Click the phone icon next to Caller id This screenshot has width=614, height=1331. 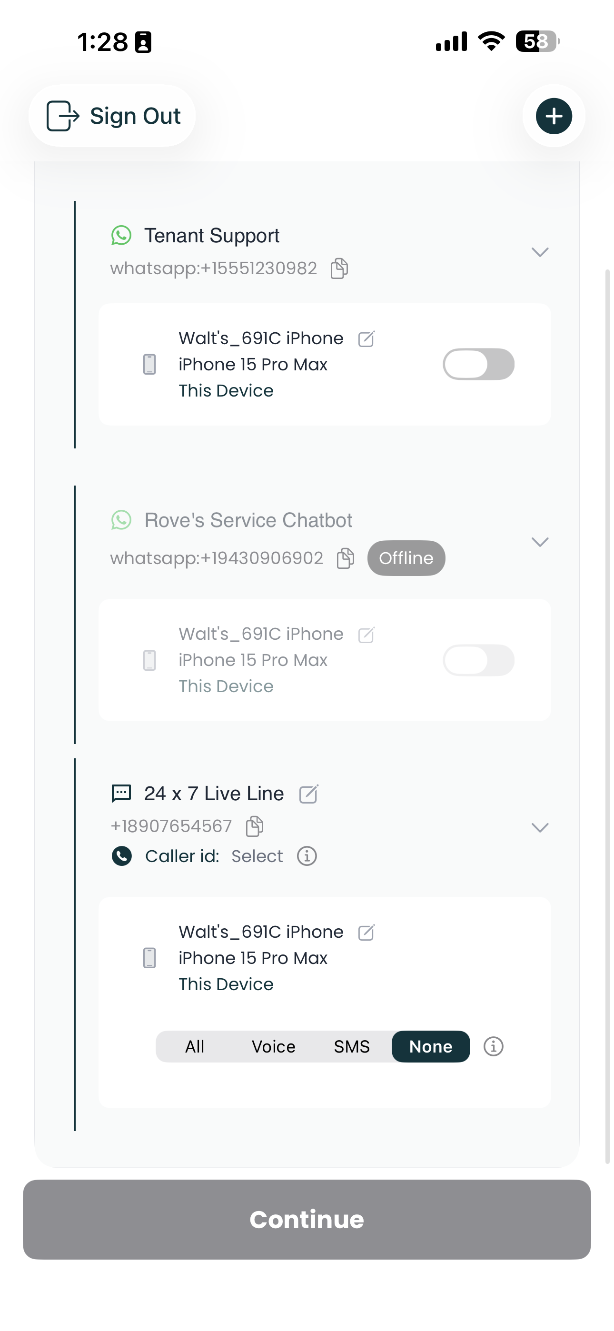pos(121,856)
